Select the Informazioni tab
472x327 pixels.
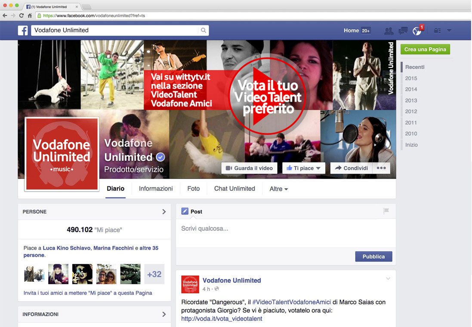click(156, 189)
